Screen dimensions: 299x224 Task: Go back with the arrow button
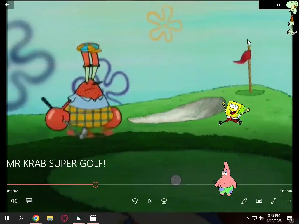tap(7, 5)
